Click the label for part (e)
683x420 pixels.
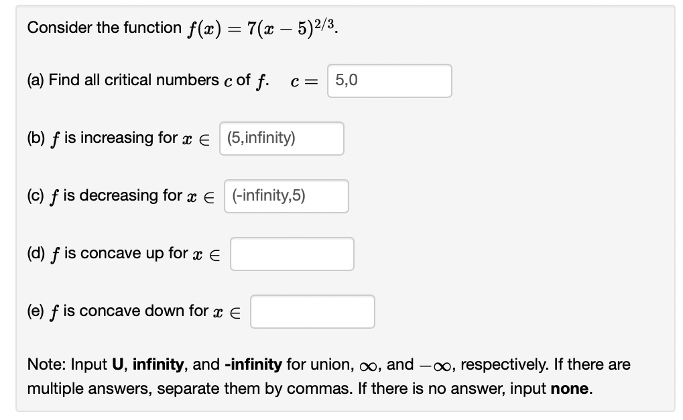click(x=34, y=311)
